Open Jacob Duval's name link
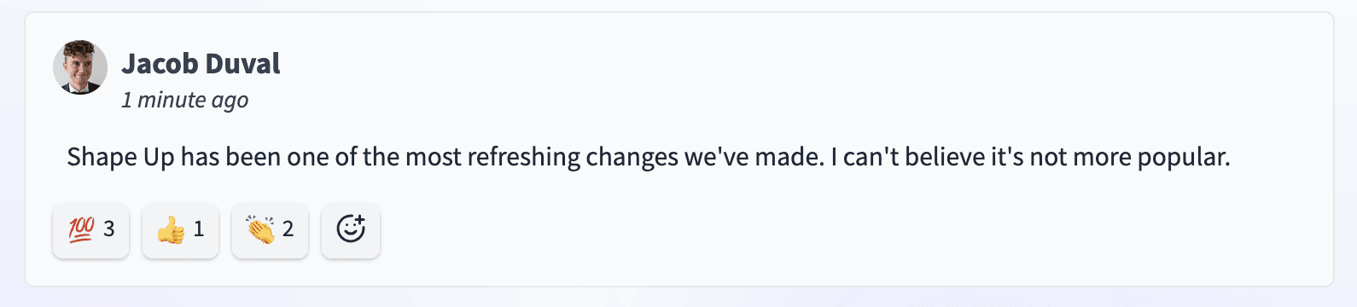The image size is (1357, 307). [201, 63]
